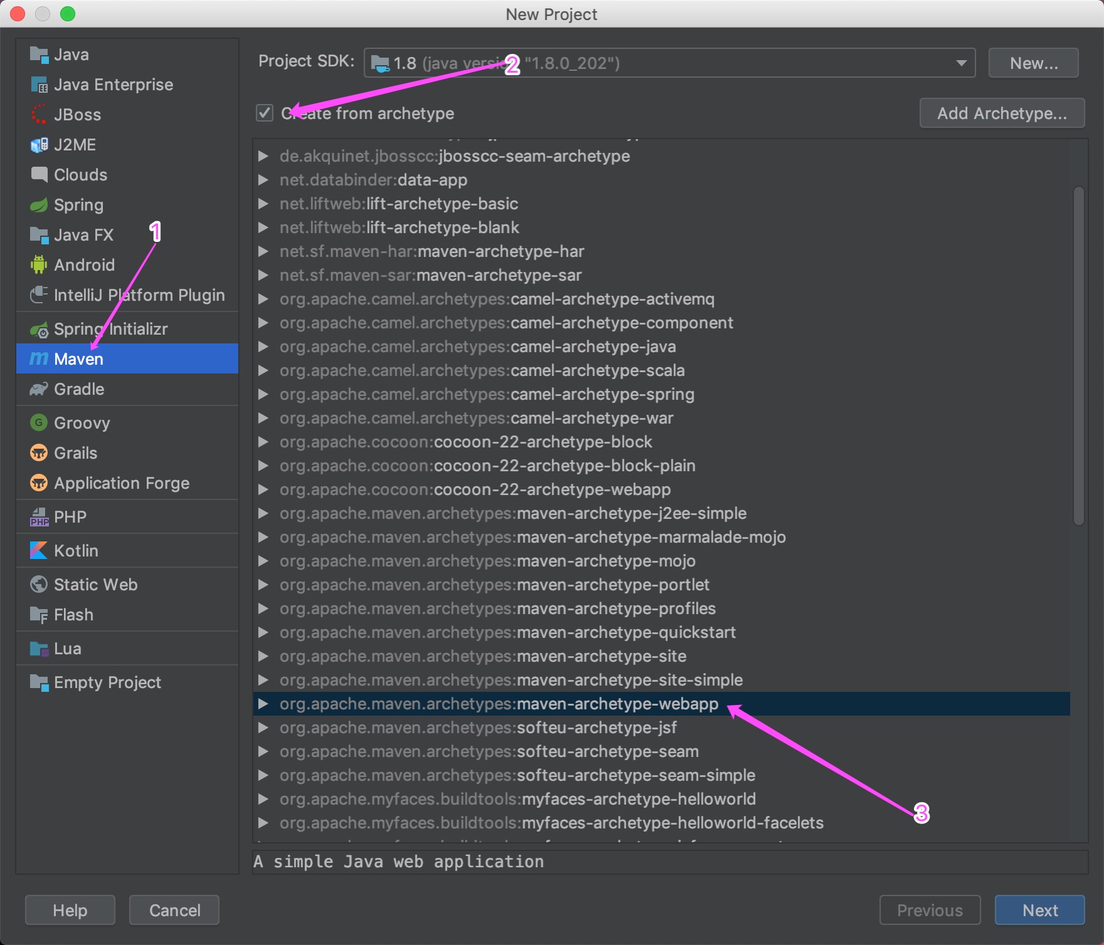Image resolution: width=1104 pixels, height=945 pixels.
Task: Click the Previous button
Action: tap(930, 910)
